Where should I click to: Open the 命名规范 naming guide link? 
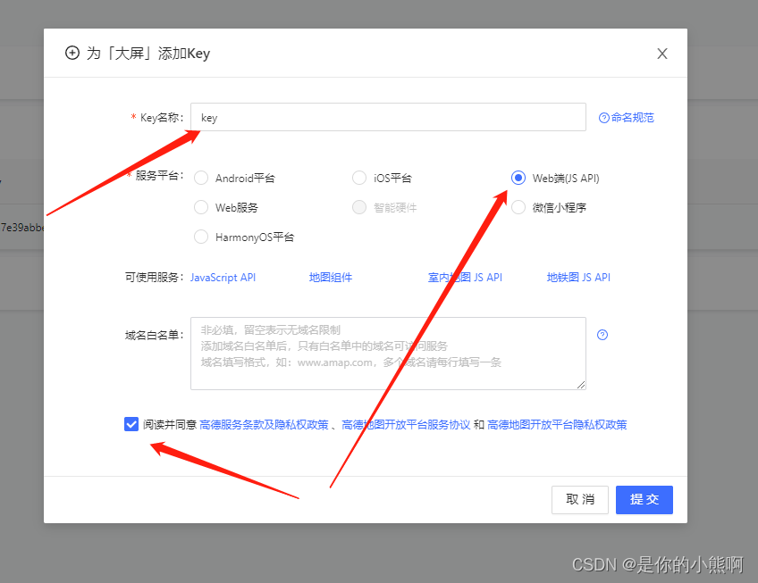(626, 117)
